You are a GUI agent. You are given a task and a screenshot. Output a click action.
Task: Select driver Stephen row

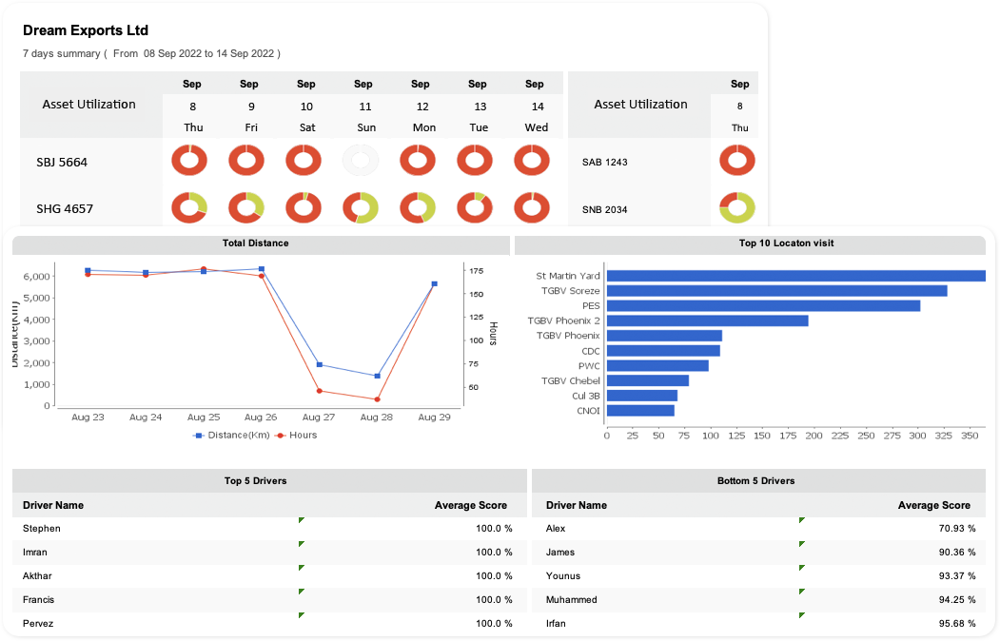[x=270, y=528]
